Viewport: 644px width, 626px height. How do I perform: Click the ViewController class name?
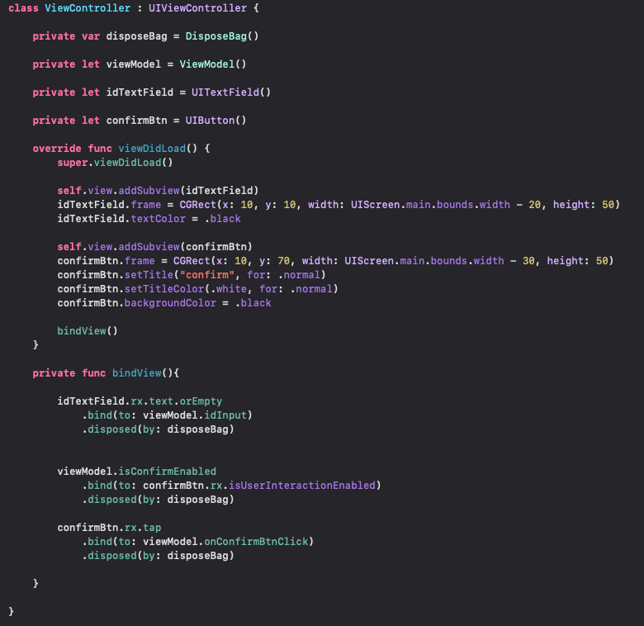(x=88, y=8)
